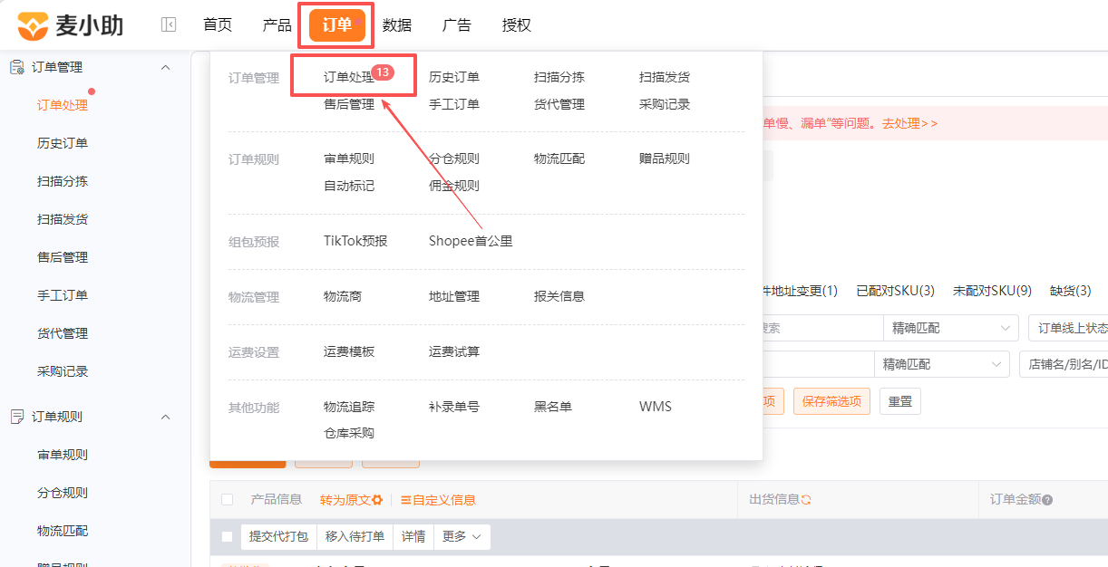This screenshot has width=1108, height=567.
Task: Select 佣金规则 in the dropdown menu
Action: [x=454, y=186]
